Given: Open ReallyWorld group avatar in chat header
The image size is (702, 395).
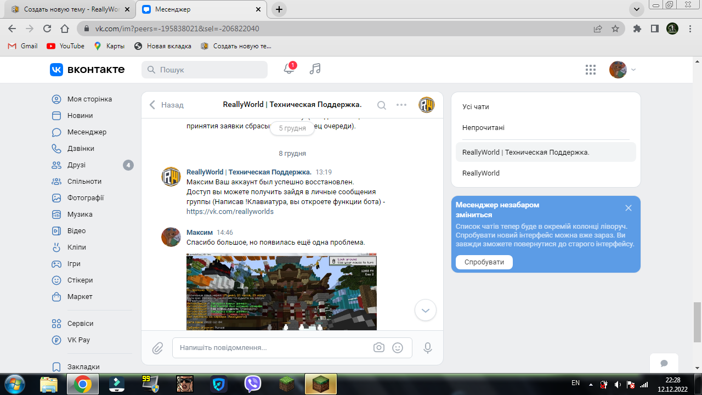Looking at the screenshot, I should [427, 105].
